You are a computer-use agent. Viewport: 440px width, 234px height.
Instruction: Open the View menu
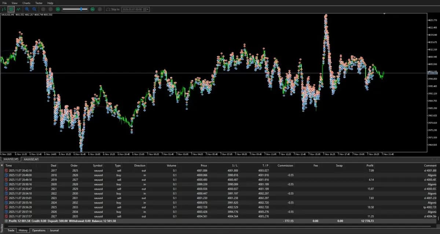point(14,3)
